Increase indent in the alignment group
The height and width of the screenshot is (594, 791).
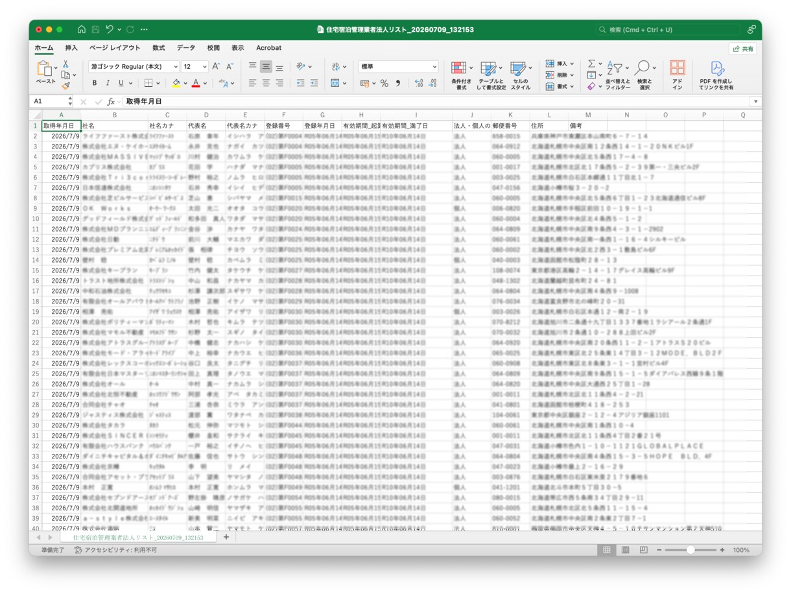click(314, 83)
